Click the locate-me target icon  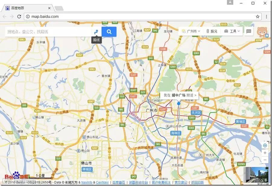[x=265, y=146]
